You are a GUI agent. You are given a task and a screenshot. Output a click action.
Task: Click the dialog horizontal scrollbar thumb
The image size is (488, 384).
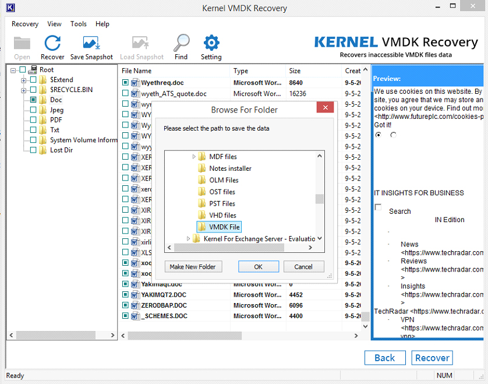[229, 248]
